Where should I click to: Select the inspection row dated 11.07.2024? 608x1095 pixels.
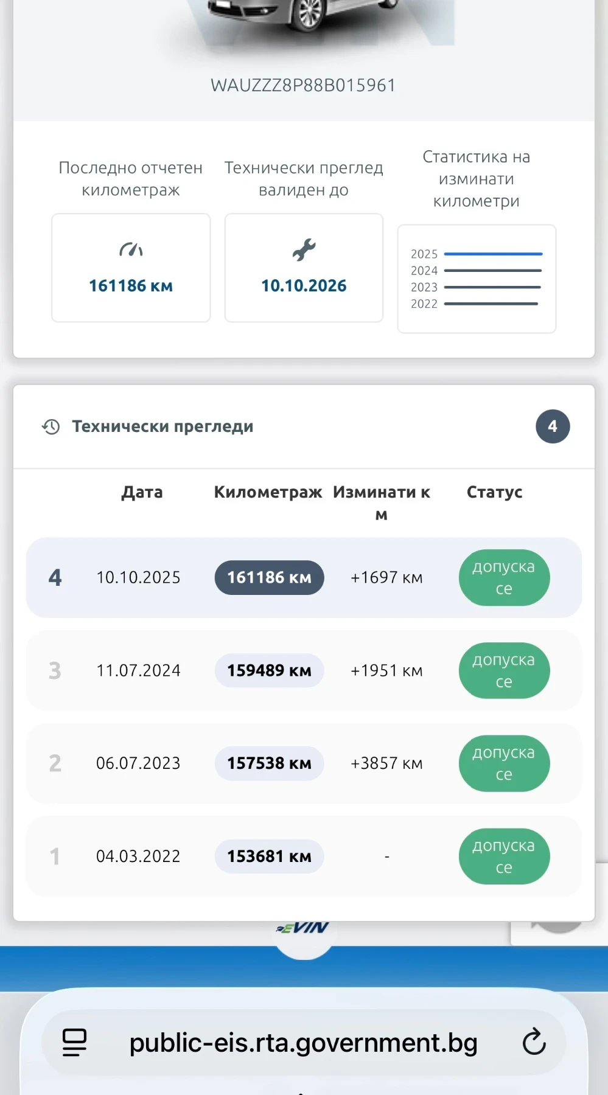[304, 670]
